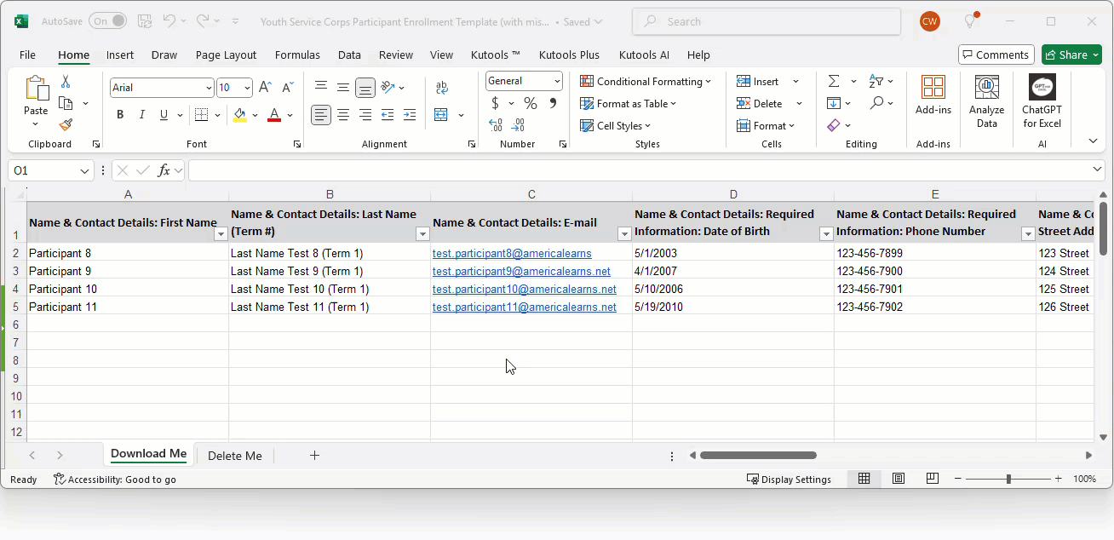1114x540 pixels.
Task: Click the zoom slider in status bar
Action: (x=1008, y=479)
